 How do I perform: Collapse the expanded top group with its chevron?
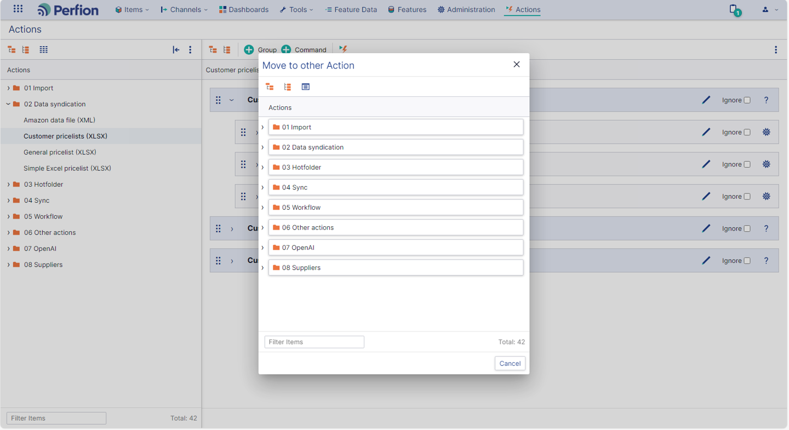pyautogui.click(x=232, y=100)
